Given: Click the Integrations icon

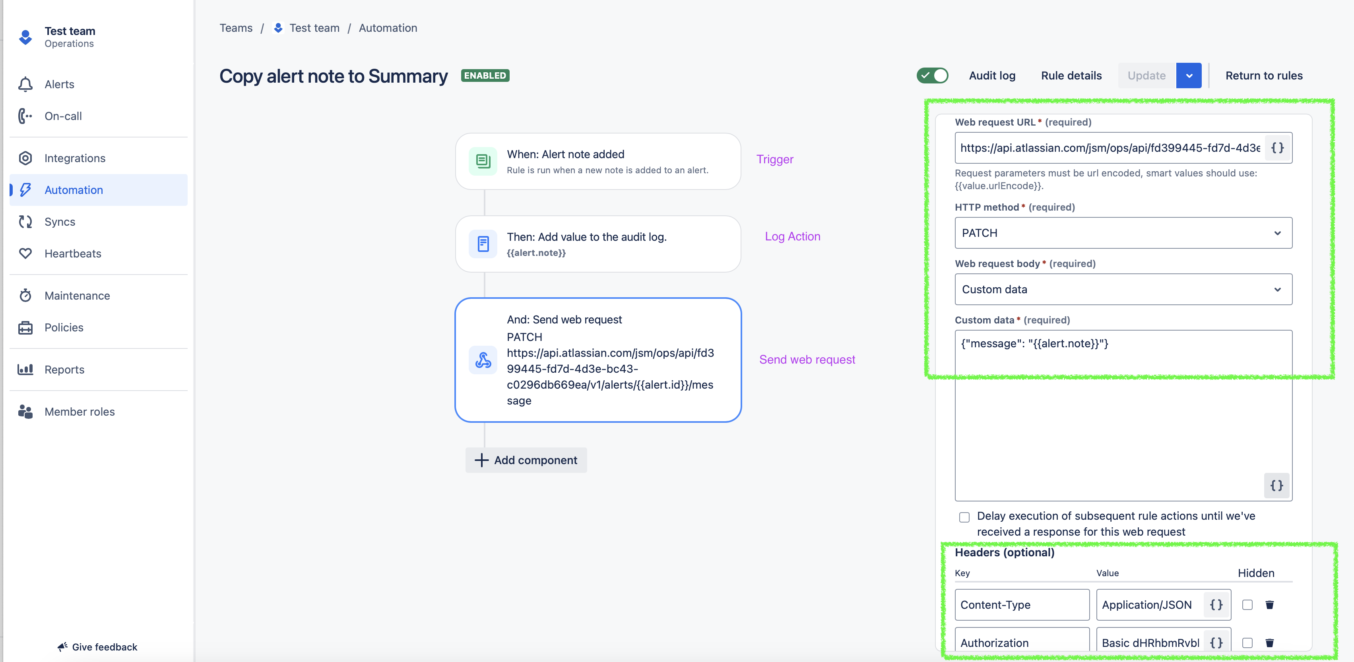Looking at the screenshot, I should click(25, 158).
